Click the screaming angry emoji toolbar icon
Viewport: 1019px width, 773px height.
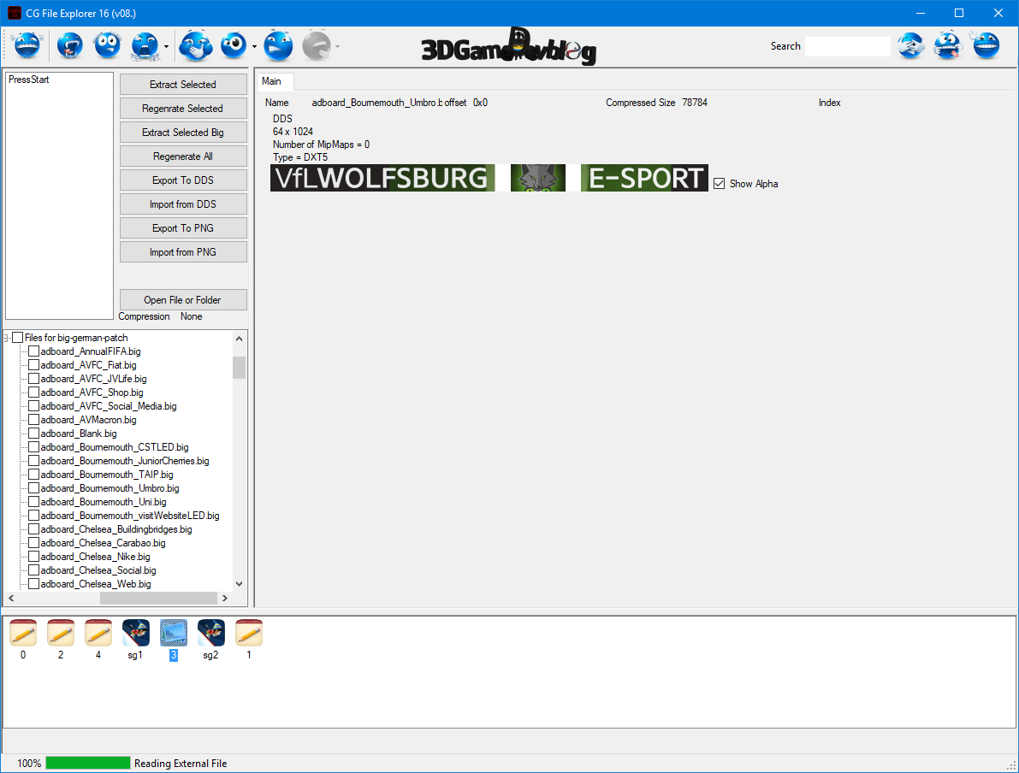[145, 45]
